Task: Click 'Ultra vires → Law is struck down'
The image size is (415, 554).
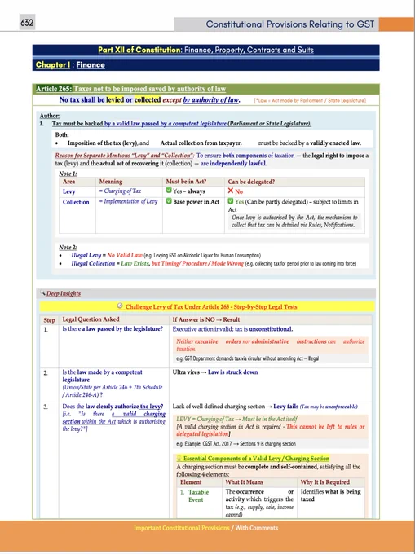Action: tap(215, 372)
